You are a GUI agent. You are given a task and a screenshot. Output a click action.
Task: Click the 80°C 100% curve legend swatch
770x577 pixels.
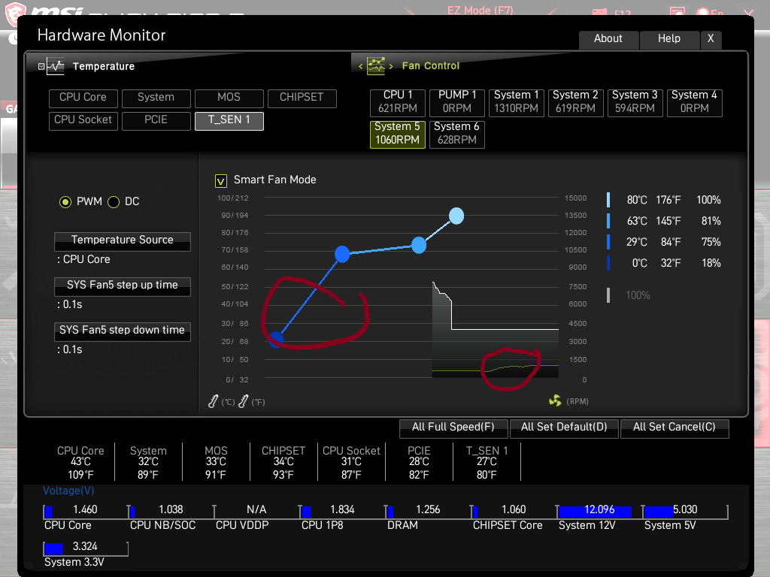pyautogui.click(x=608, y=200)
